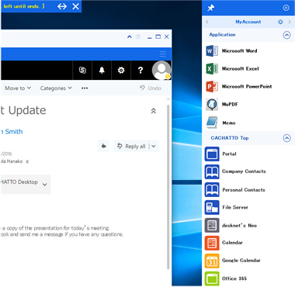The height and width of the screenshot is (287, 295).
Task: Click the like thumbs-up button on the email
Action: 103,146
